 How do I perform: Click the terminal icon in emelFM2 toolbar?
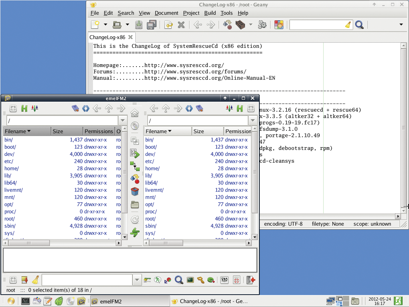(x=190, y=280)
